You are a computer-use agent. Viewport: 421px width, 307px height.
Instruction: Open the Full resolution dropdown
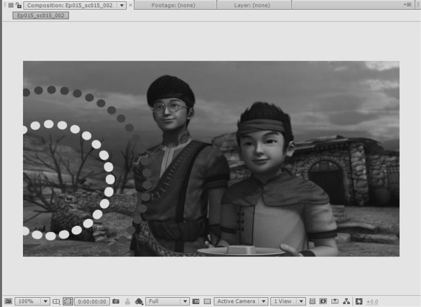[x=168, y=301]
